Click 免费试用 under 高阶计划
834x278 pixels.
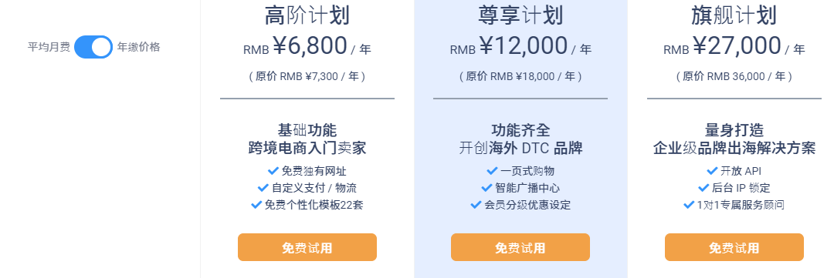pos(307,247)
